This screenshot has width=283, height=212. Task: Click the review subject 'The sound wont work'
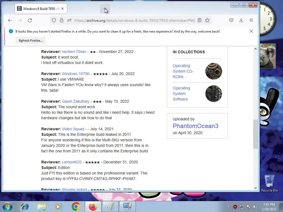coord(77,107)
